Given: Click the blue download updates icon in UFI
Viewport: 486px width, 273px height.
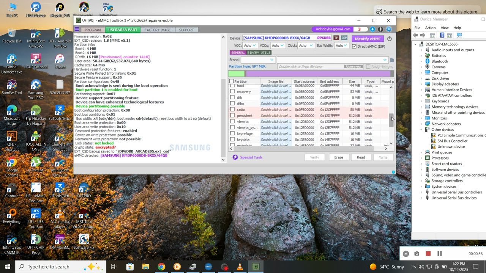Looking at the screenshot, I should click(372, 29).
